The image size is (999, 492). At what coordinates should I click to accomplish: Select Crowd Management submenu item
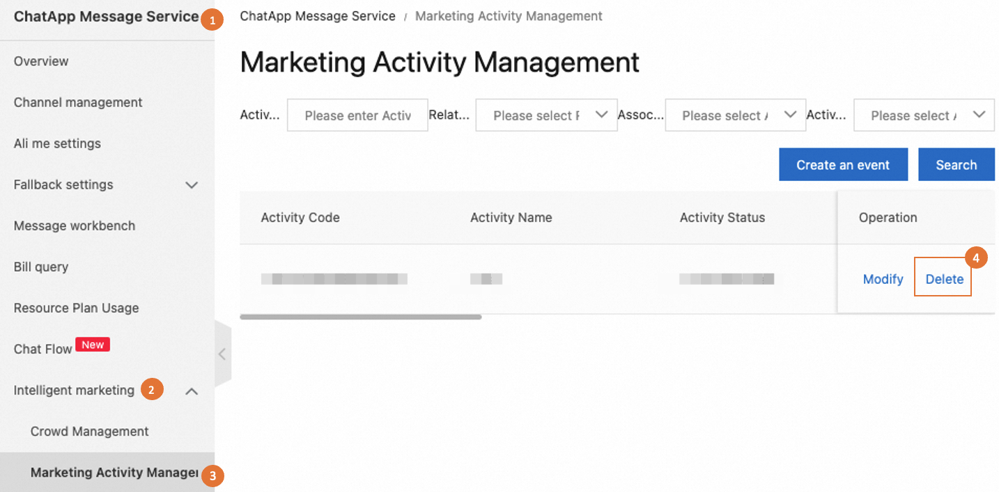tap(89, 431)
